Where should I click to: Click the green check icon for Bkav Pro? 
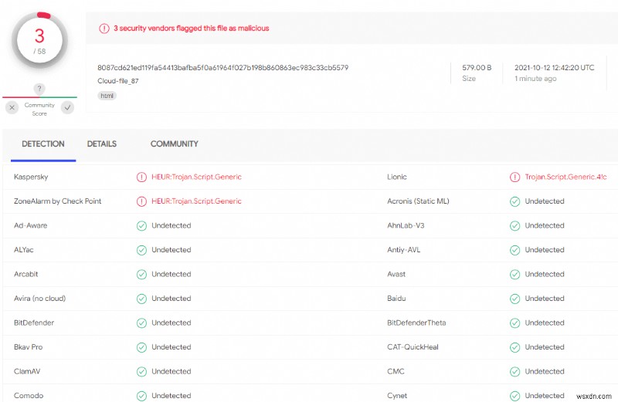coord(141,347)
